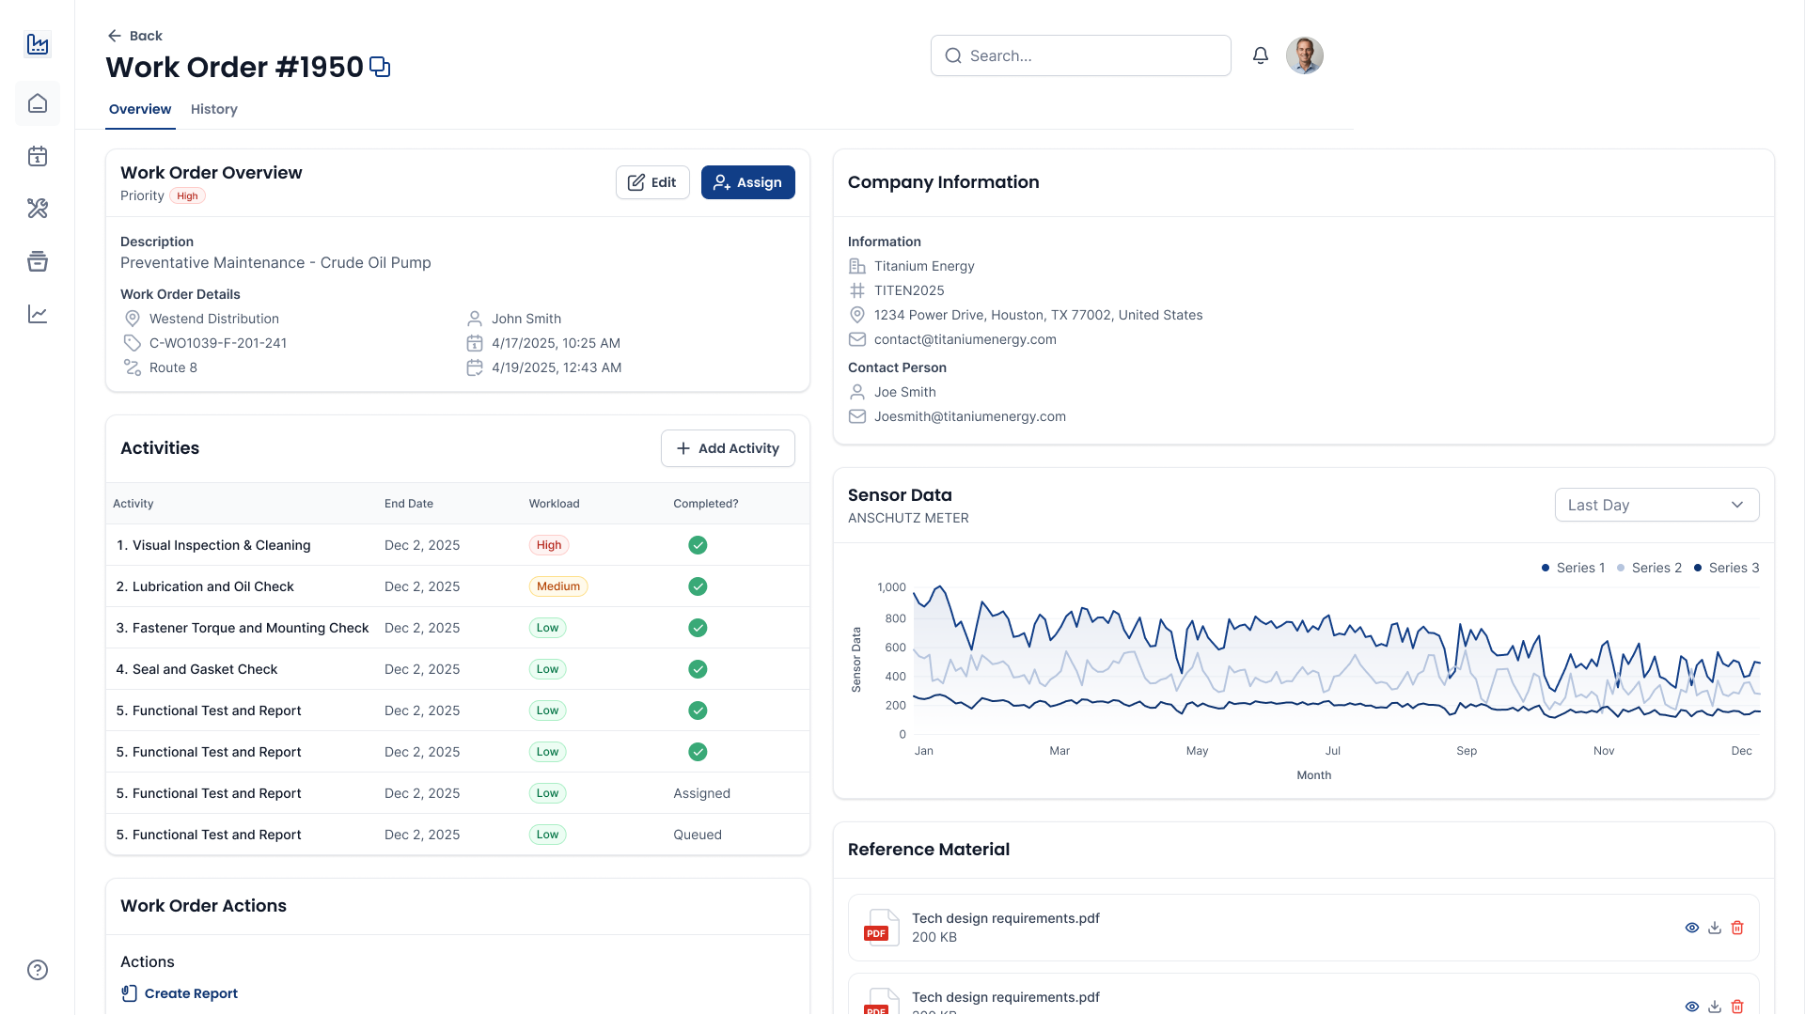Click the Create Report link
The width and height of the screenshot is (1805, 1015).
[191, 993]
